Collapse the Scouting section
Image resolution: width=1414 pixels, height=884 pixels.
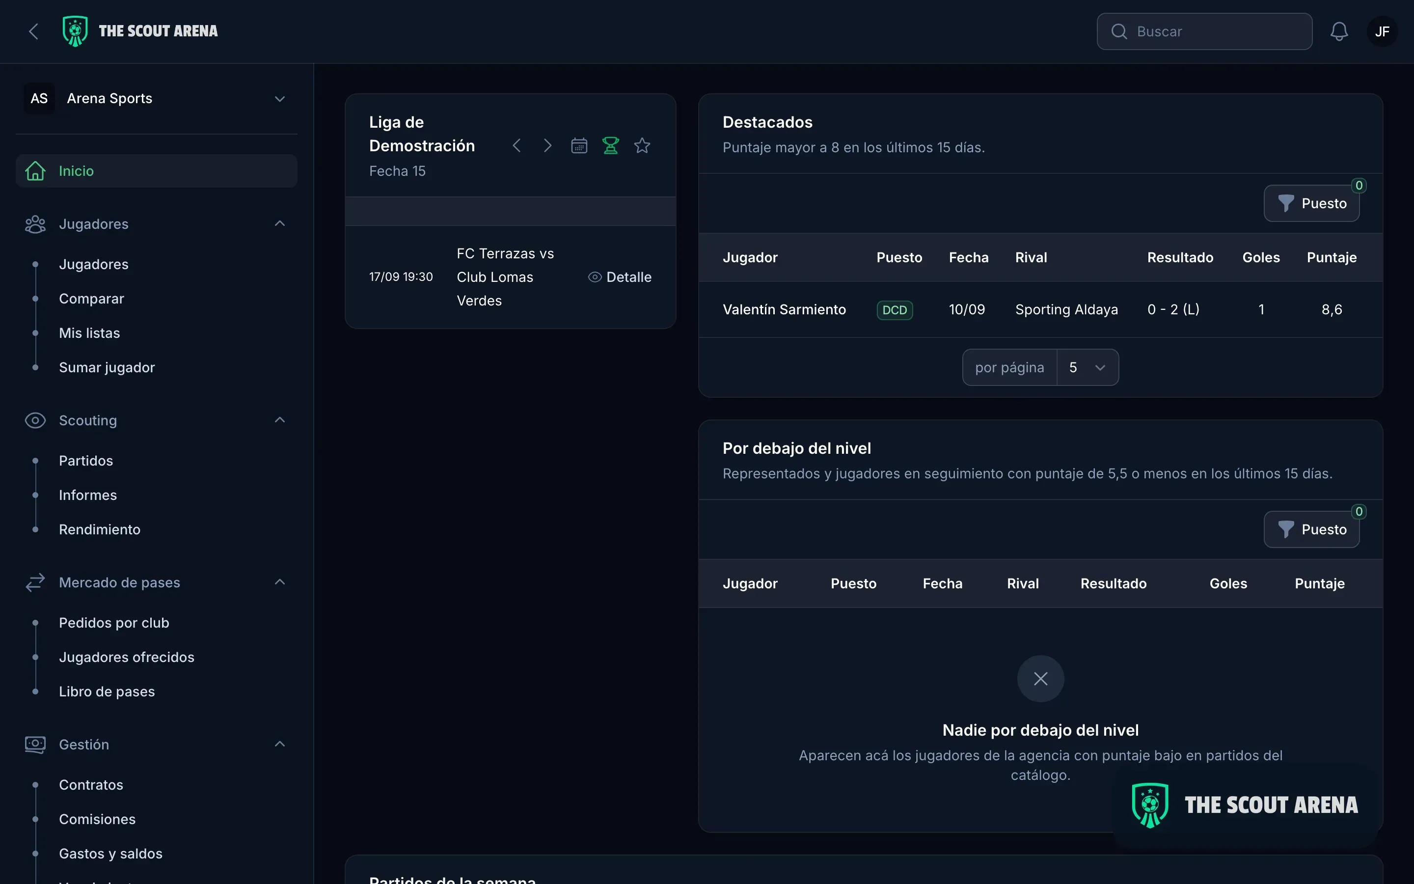280,420
